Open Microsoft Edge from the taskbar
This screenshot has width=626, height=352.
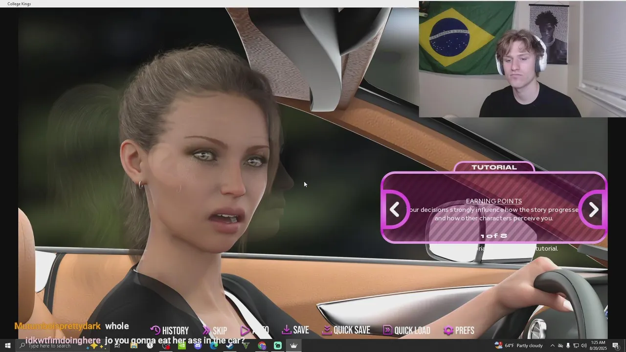click(214, 346)
